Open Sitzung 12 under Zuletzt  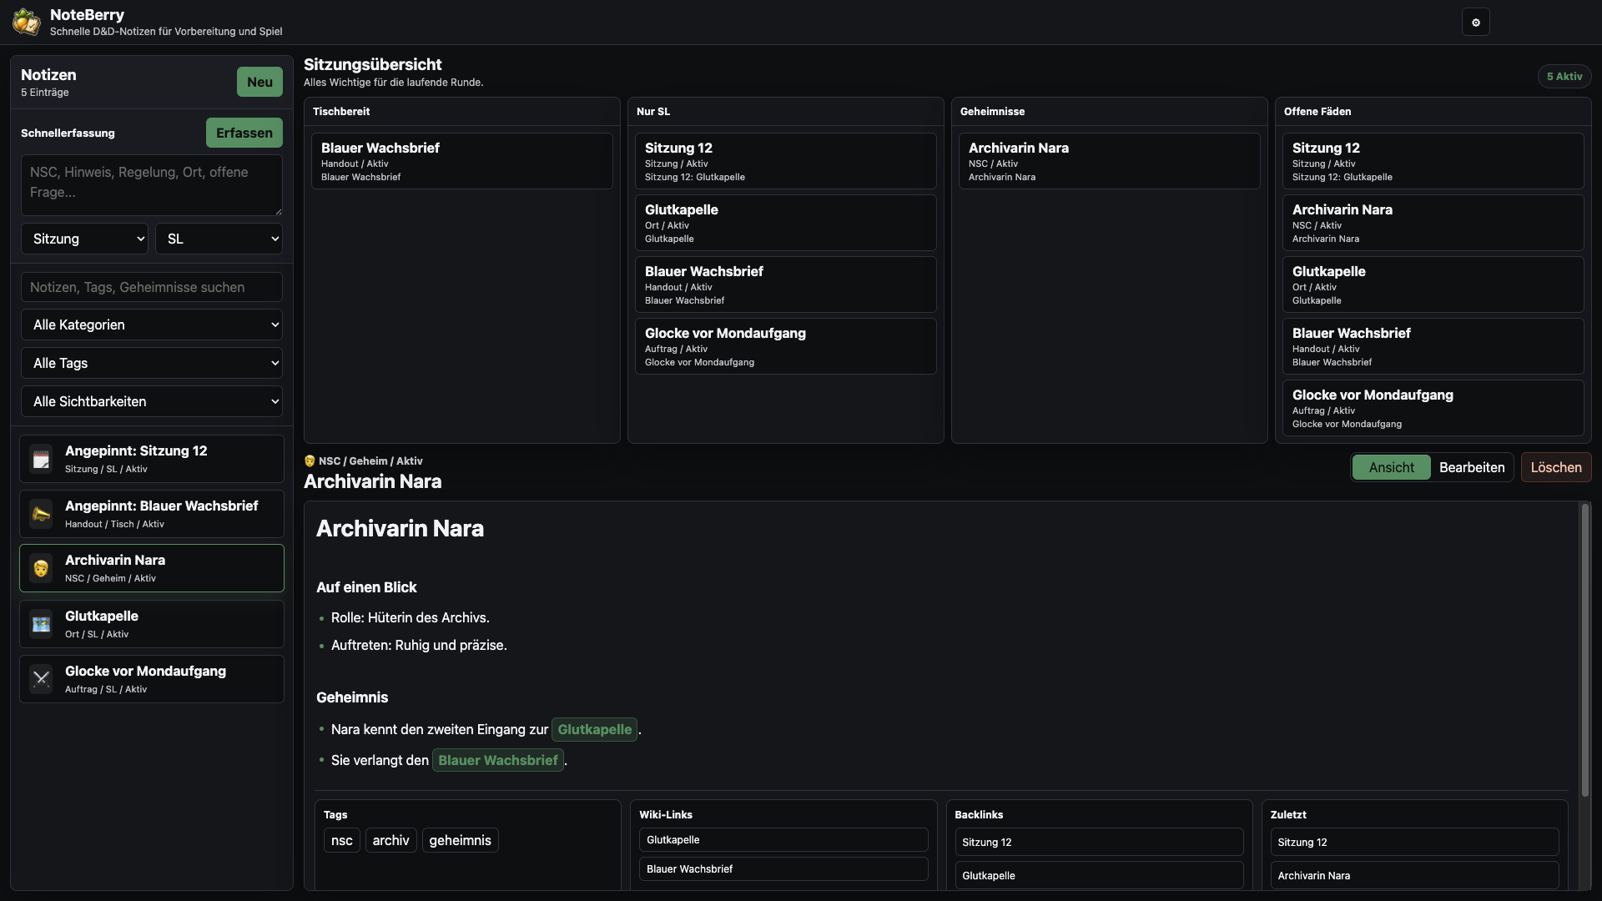(x=1414, y=843)
